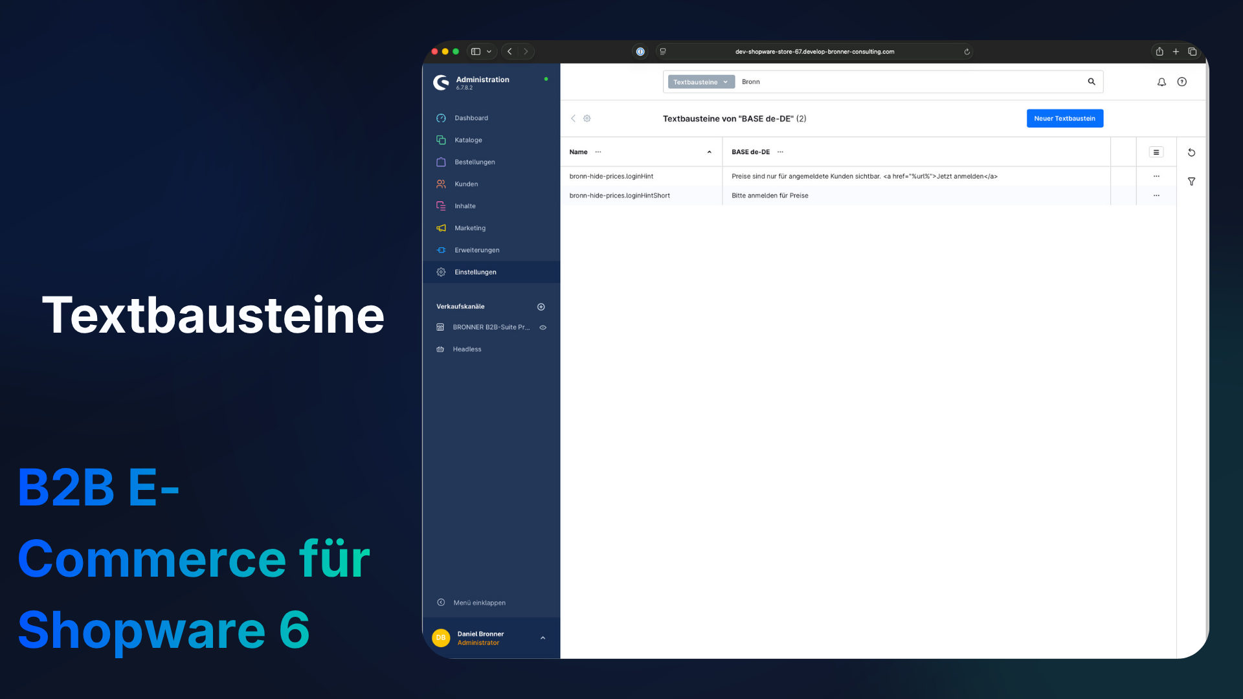
Task: Click the Name column header
Action: pyautogui.click(x=578, y=152)
